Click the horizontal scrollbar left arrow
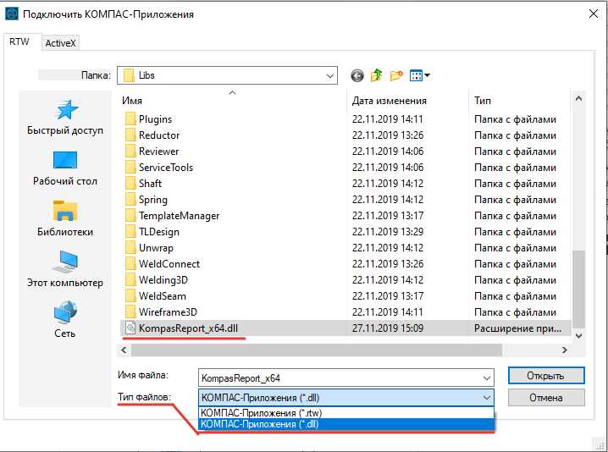This screenshot has height=452, width=608. click(x=124, y=350)
